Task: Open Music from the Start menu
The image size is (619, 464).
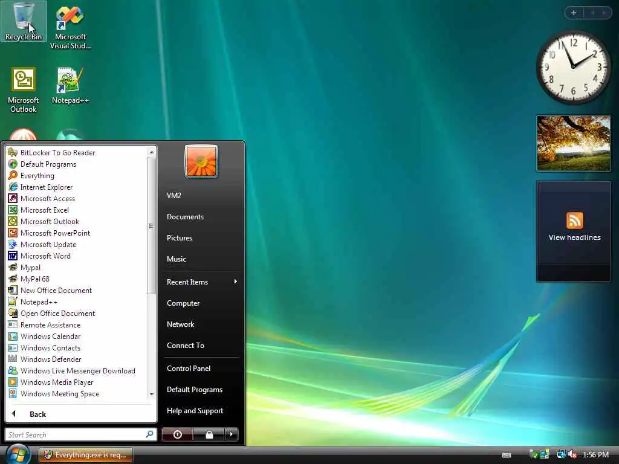Action: click(x=177, y=259)
